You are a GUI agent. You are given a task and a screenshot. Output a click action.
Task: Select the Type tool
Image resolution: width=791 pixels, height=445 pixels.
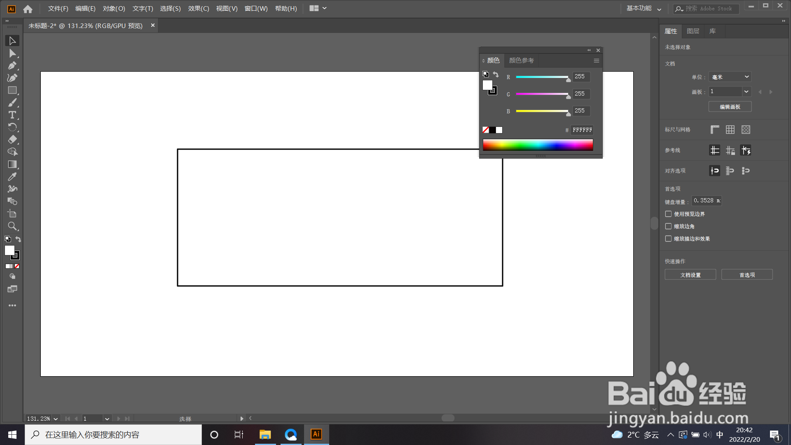click(x=12, y=115)
